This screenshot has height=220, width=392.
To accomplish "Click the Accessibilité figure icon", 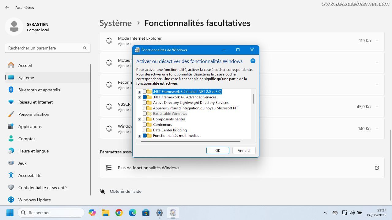I will coord(11,175).
